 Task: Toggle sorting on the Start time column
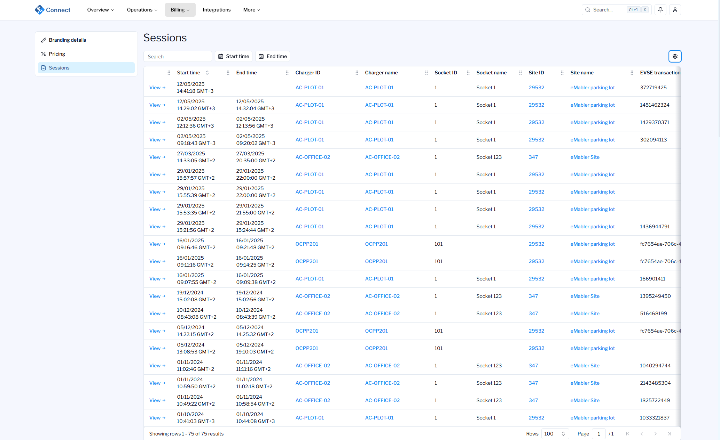click(x=207, y=73)
